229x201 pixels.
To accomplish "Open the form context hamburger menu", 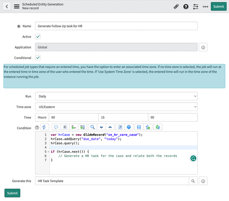I will click(17, 6).
